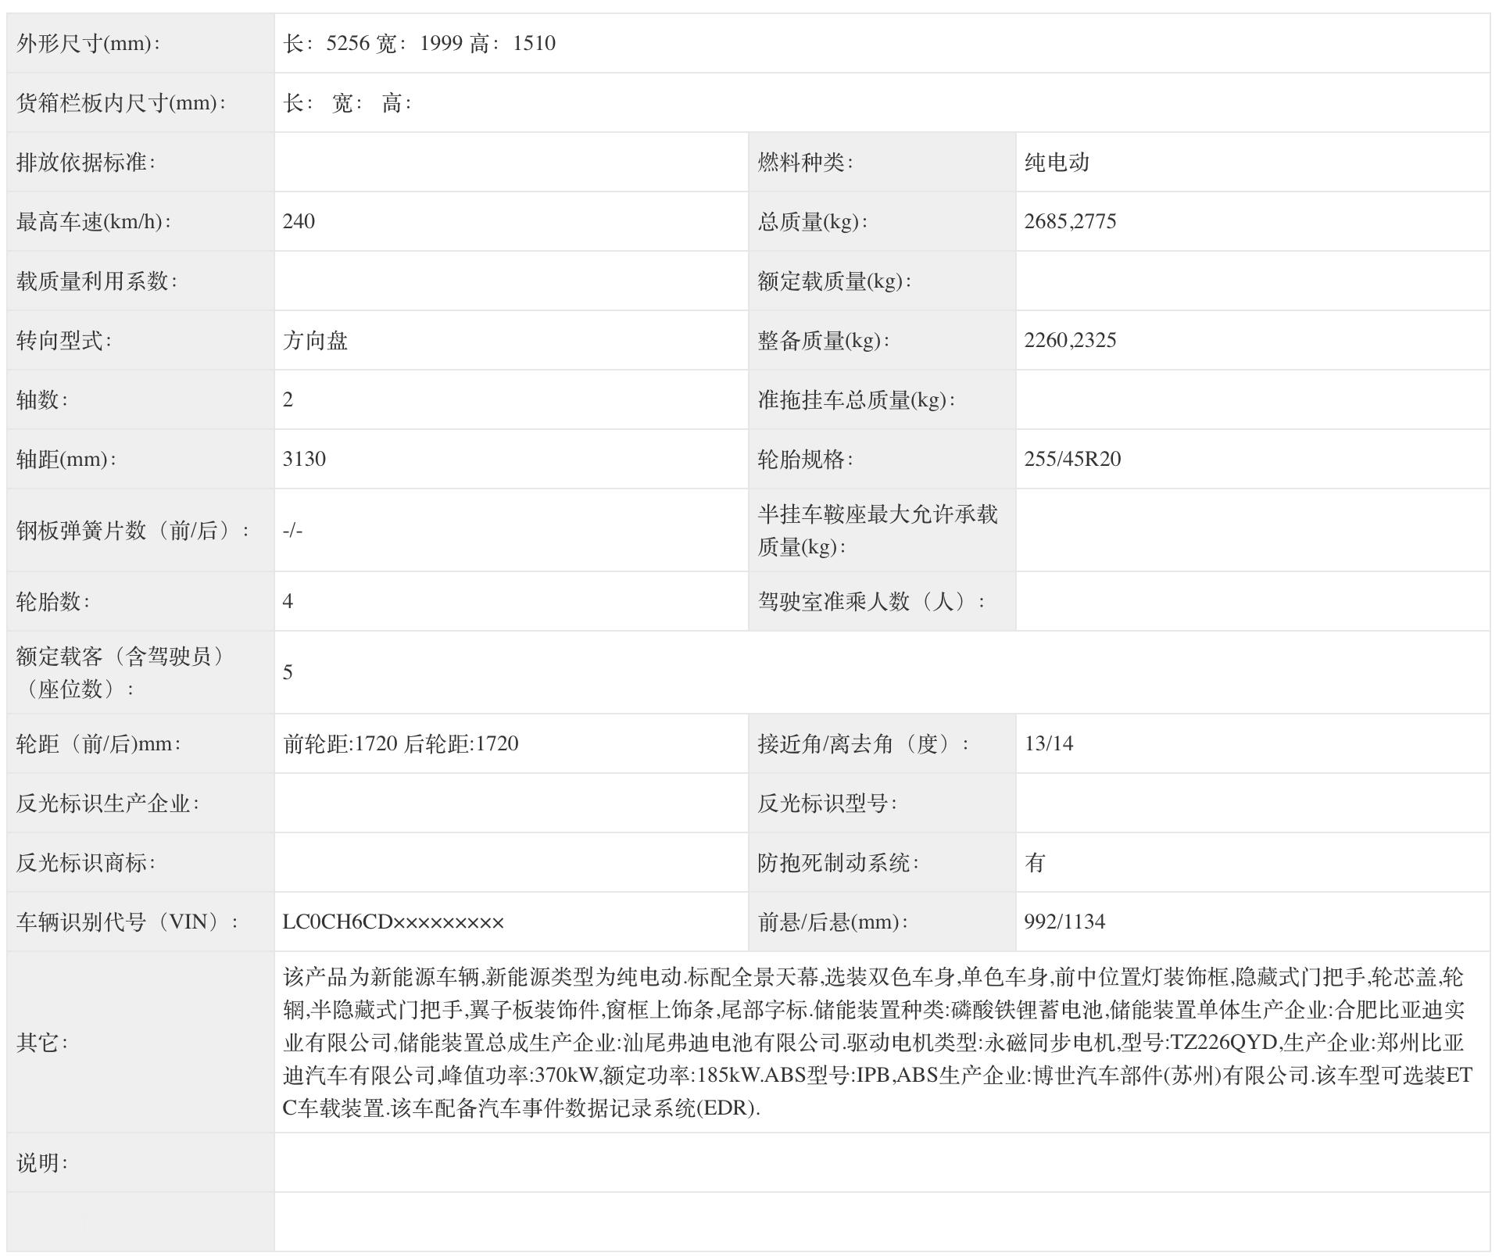Select the seating capacity value 5

pyautogui.click(x=288, y=672)
